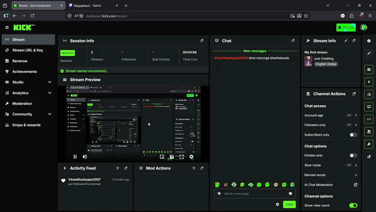Image resolution: width=376 pixels, height=212 pixels.
Task: Filter the Activity Feed
Action: click(117, 168)
